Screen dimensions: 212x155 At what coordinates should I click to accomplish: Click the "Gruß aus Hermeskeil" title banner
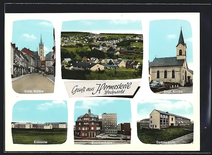click(102, 89)
